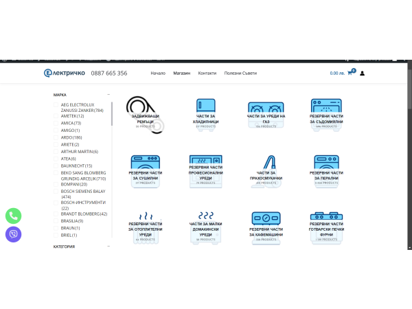Click the user account icon
Image resolution: width=412 pixels, height=309 pixels.
point(363,73)
